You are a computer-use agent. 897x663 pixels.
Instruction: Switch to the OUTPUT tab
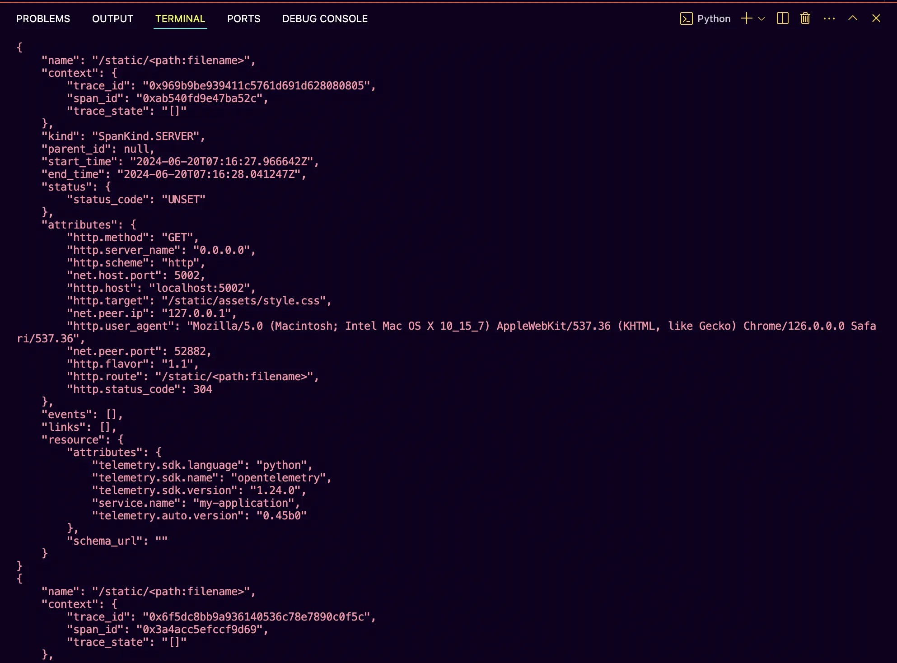pos(112,19)
